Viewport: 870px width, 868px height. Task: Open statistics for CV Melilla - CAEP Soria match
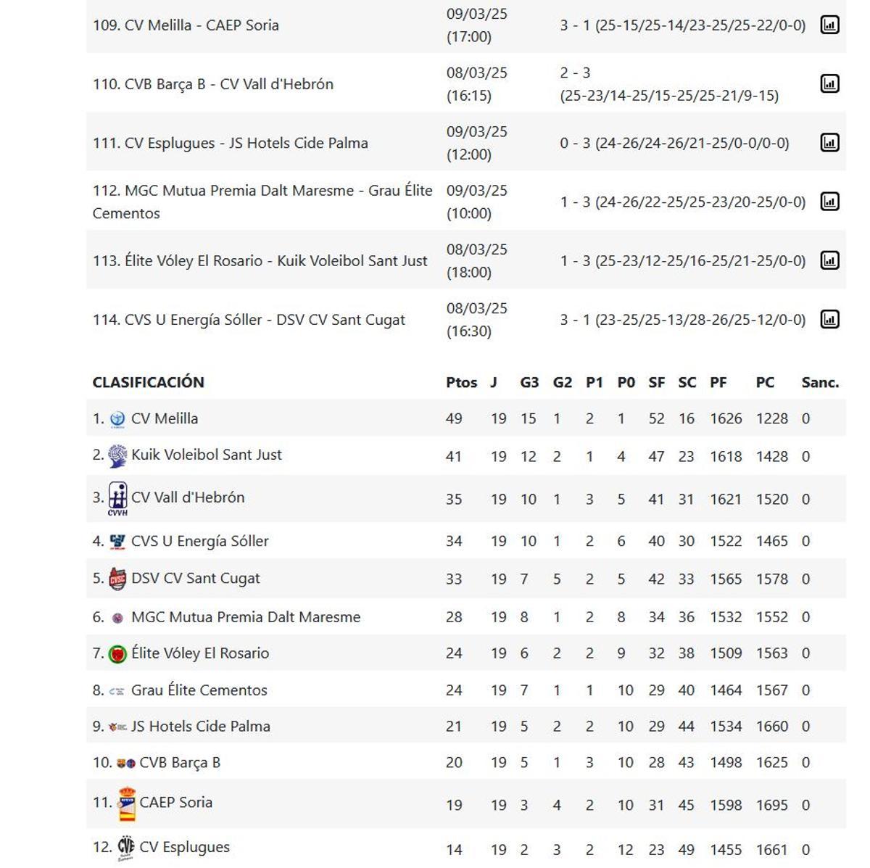[x=829, y=24]
